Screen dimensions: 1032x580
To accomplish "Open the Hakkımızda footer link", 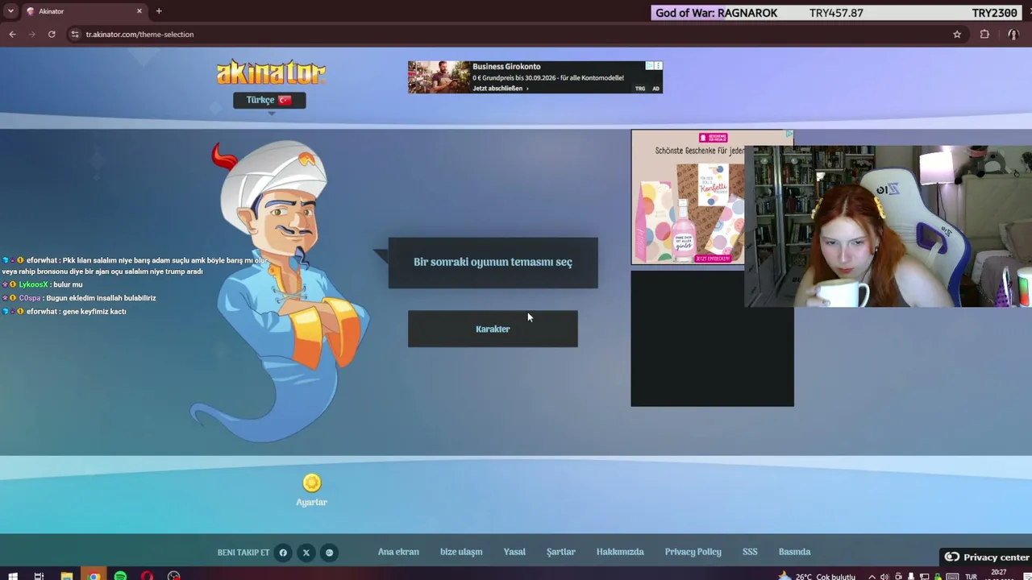I will point(620,552).
